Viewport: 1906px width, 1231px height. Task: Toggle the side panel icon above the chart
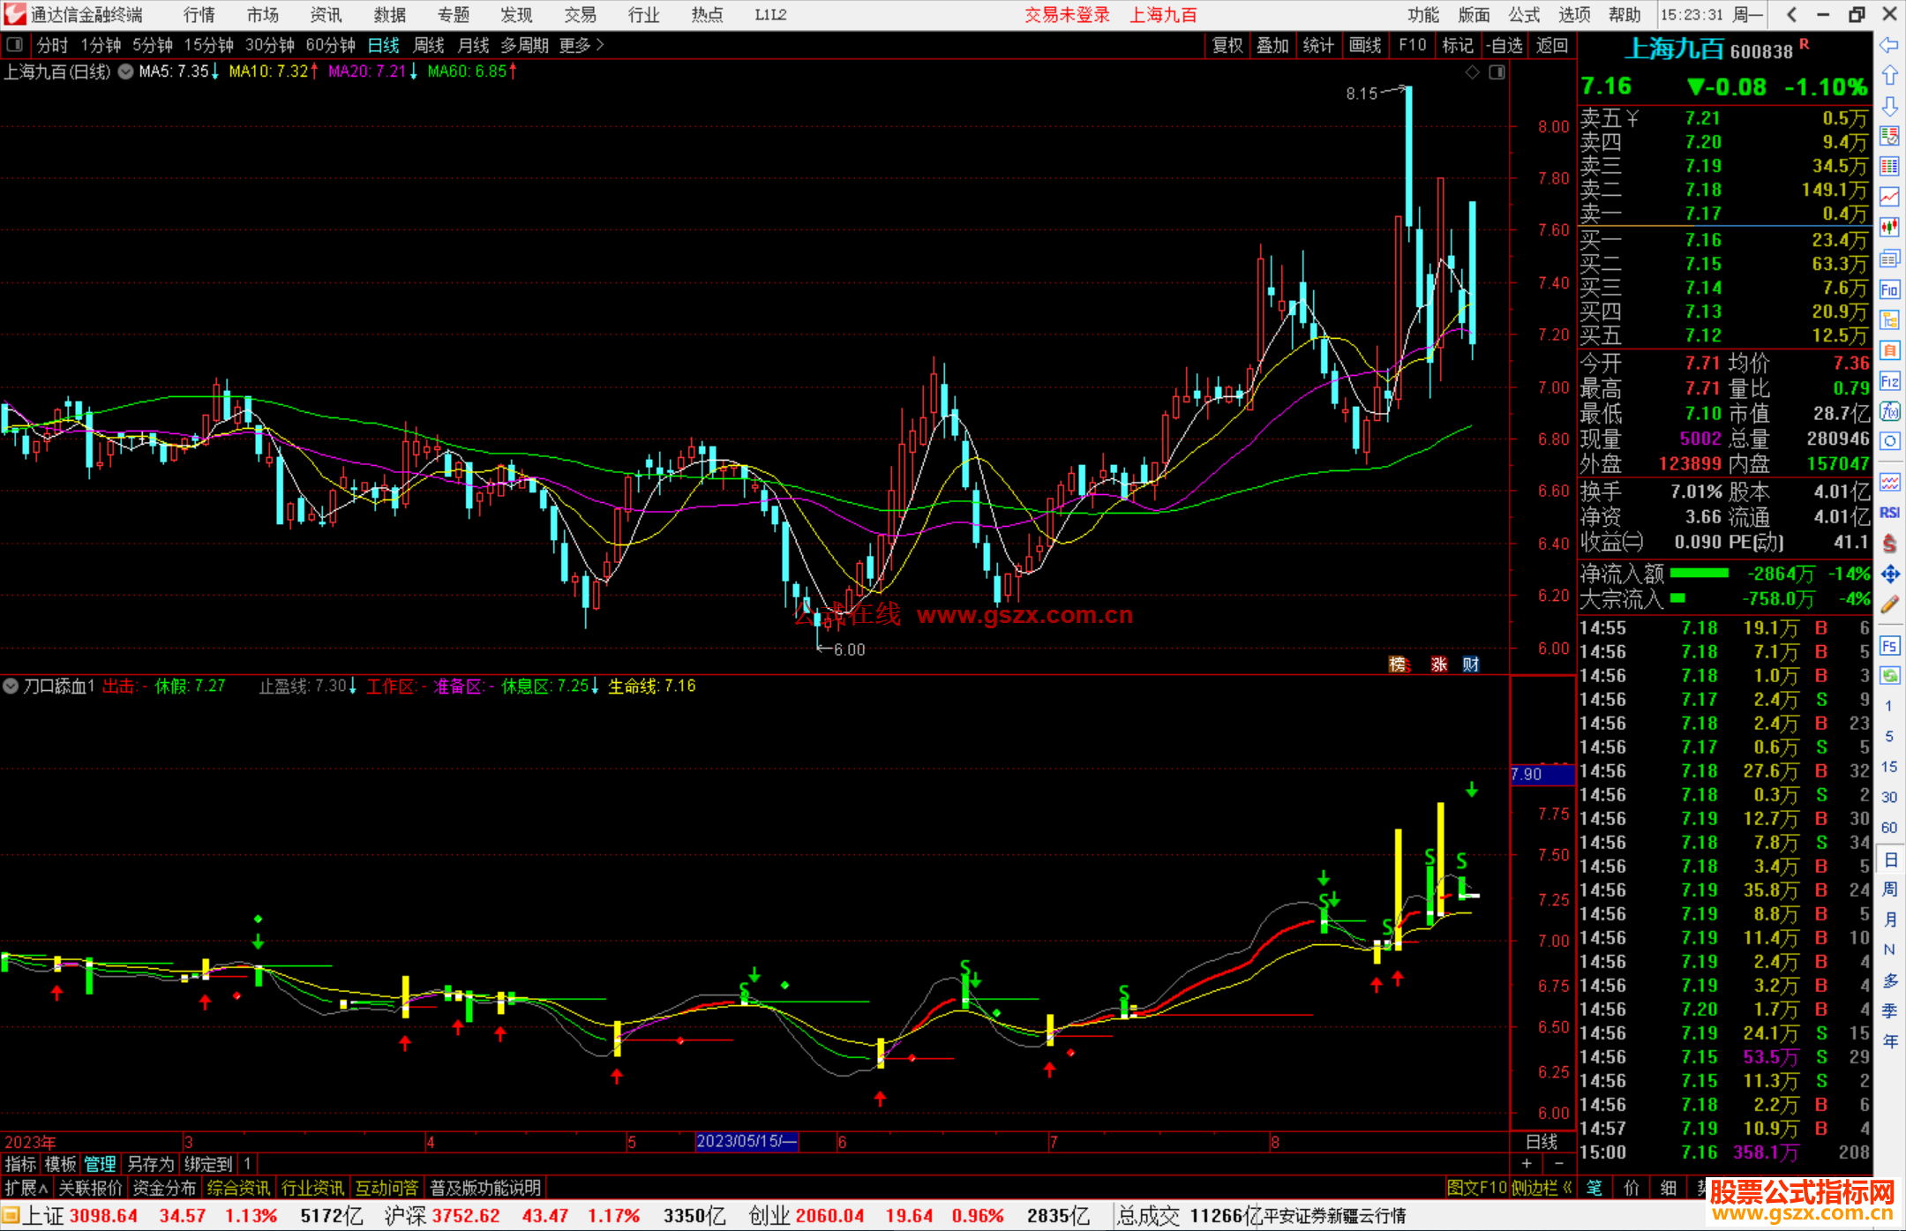pyautogui.click(x=1497, y=72)
